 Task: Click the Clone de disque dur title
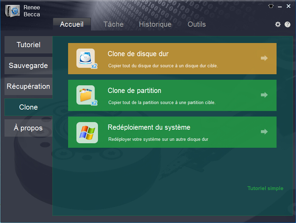tap(138, 54)
